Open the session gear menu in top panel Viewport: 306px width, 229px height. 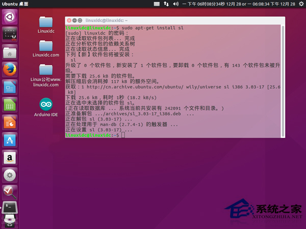[301, 4]
